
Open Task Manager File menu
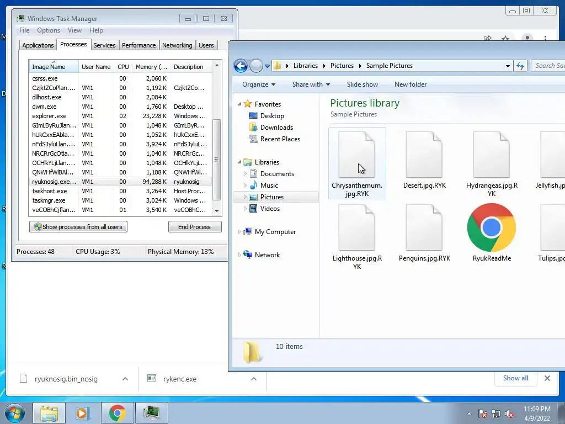pos(24,30)
